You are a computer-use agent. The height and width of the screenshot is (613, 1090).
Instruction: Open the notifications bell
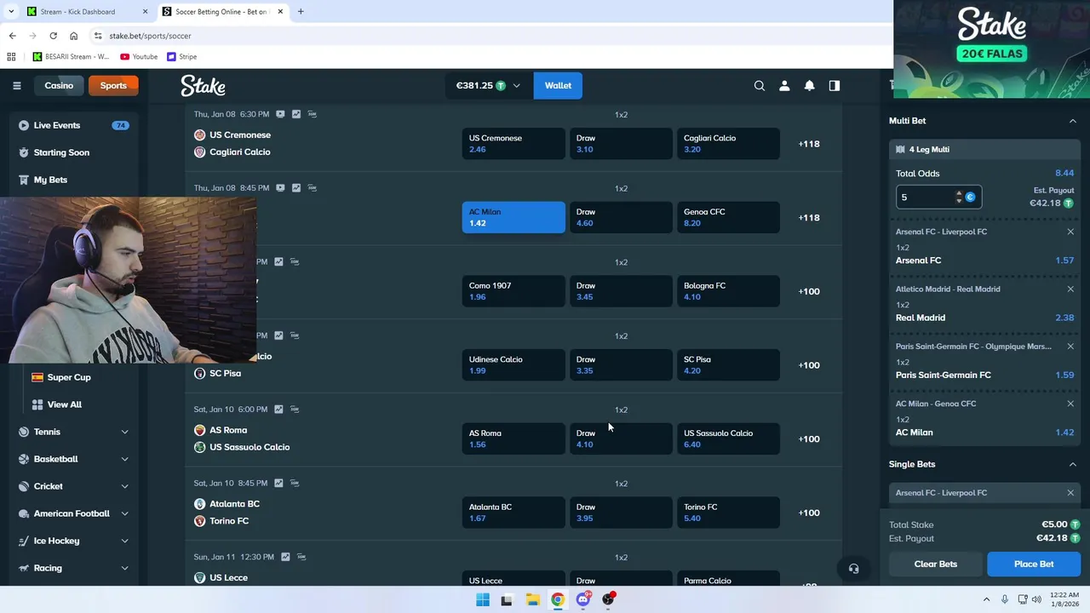[810, 85]
